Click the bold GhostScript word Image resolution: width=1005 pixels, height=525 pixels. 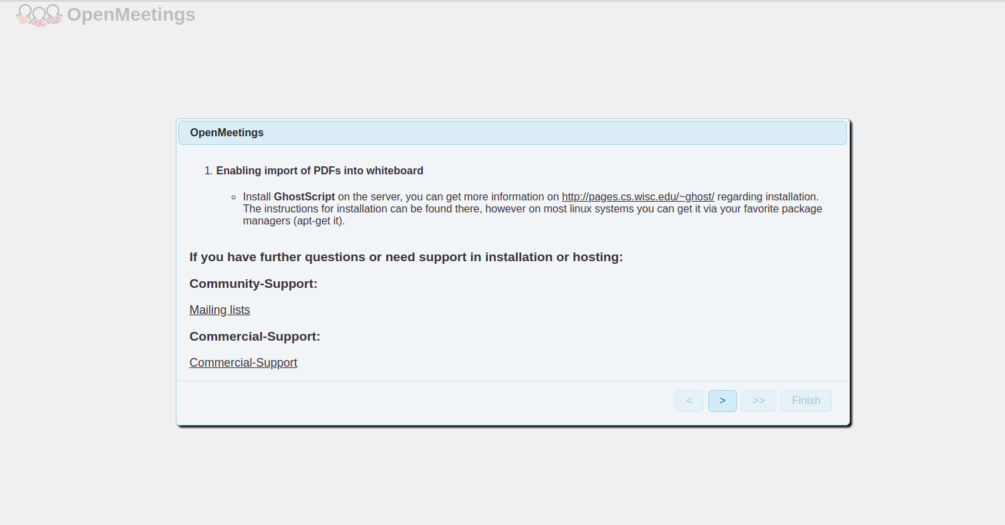tap(304, 197)
